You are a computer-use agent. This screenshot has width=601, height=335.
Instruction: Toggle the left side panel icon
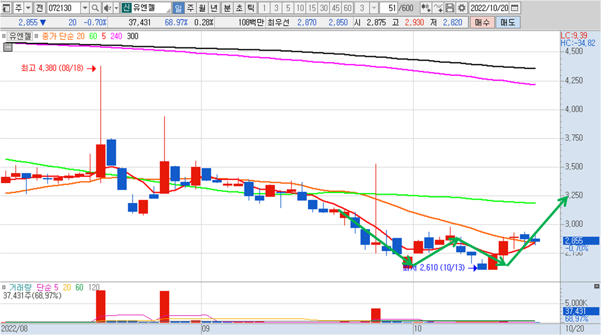(x=6, y=8)
